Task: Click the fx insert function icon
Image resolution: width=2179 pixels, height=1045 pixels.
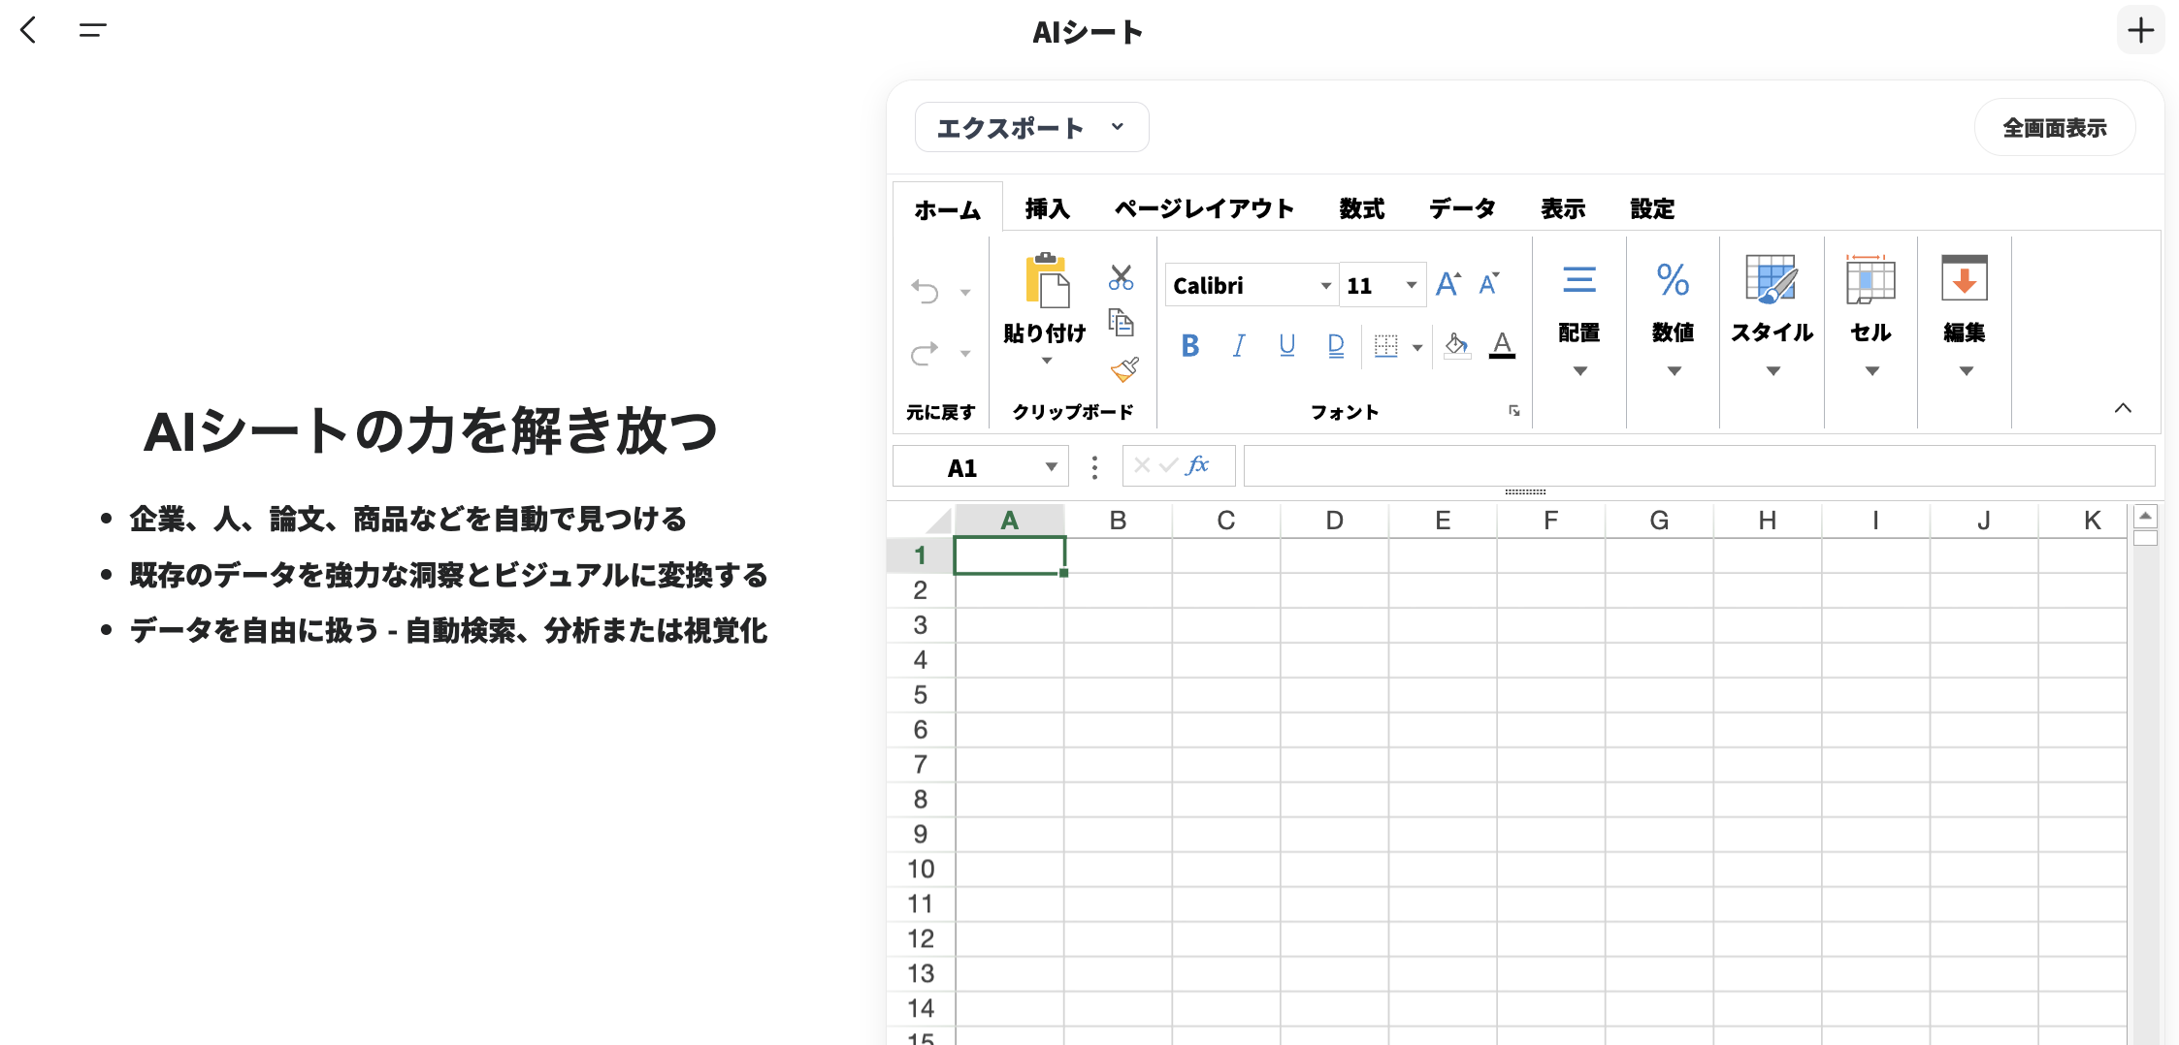Action: (x=1198, y=465)
